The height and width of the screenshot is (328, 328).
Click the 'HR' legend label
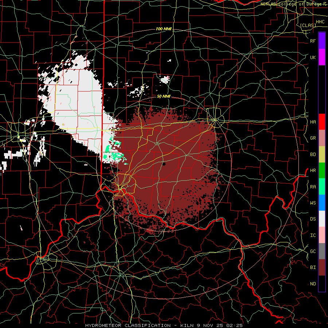click(313, 171)
